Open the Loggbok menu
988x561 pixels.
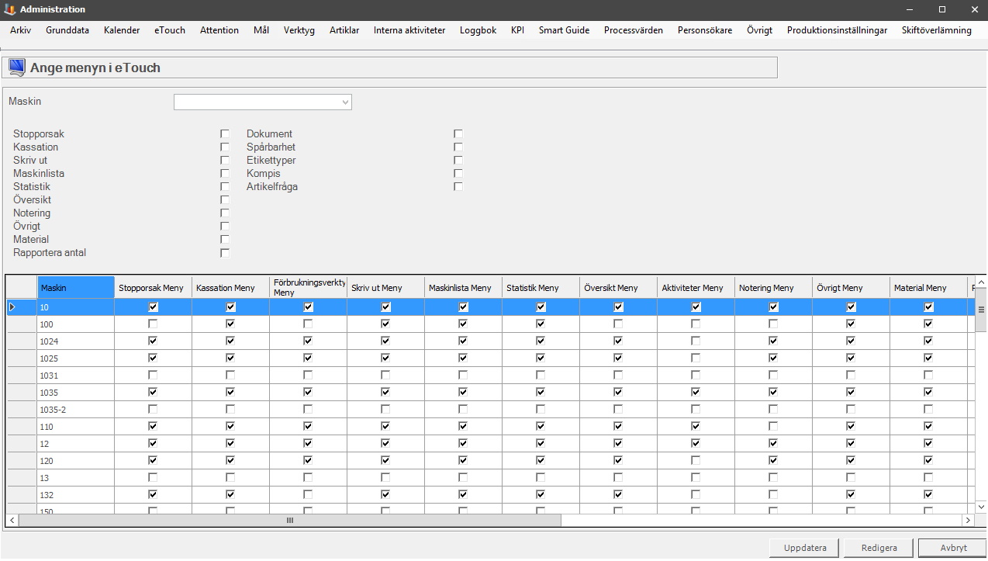pos(478,30)
